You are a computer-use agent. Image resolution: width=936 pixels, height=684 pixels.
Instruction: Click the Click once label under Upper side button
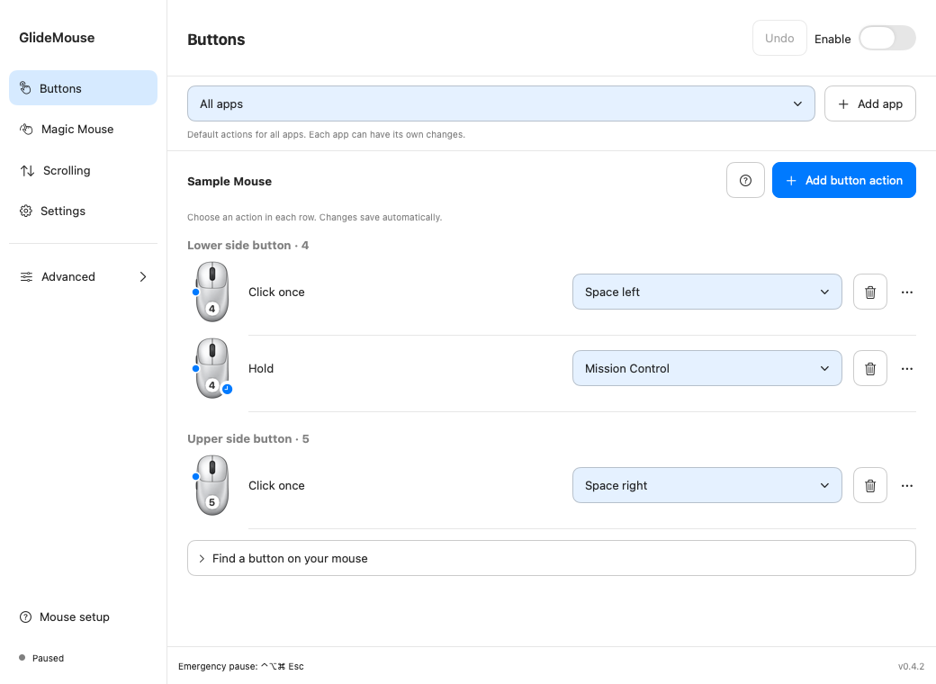click(x=276, y=485)
